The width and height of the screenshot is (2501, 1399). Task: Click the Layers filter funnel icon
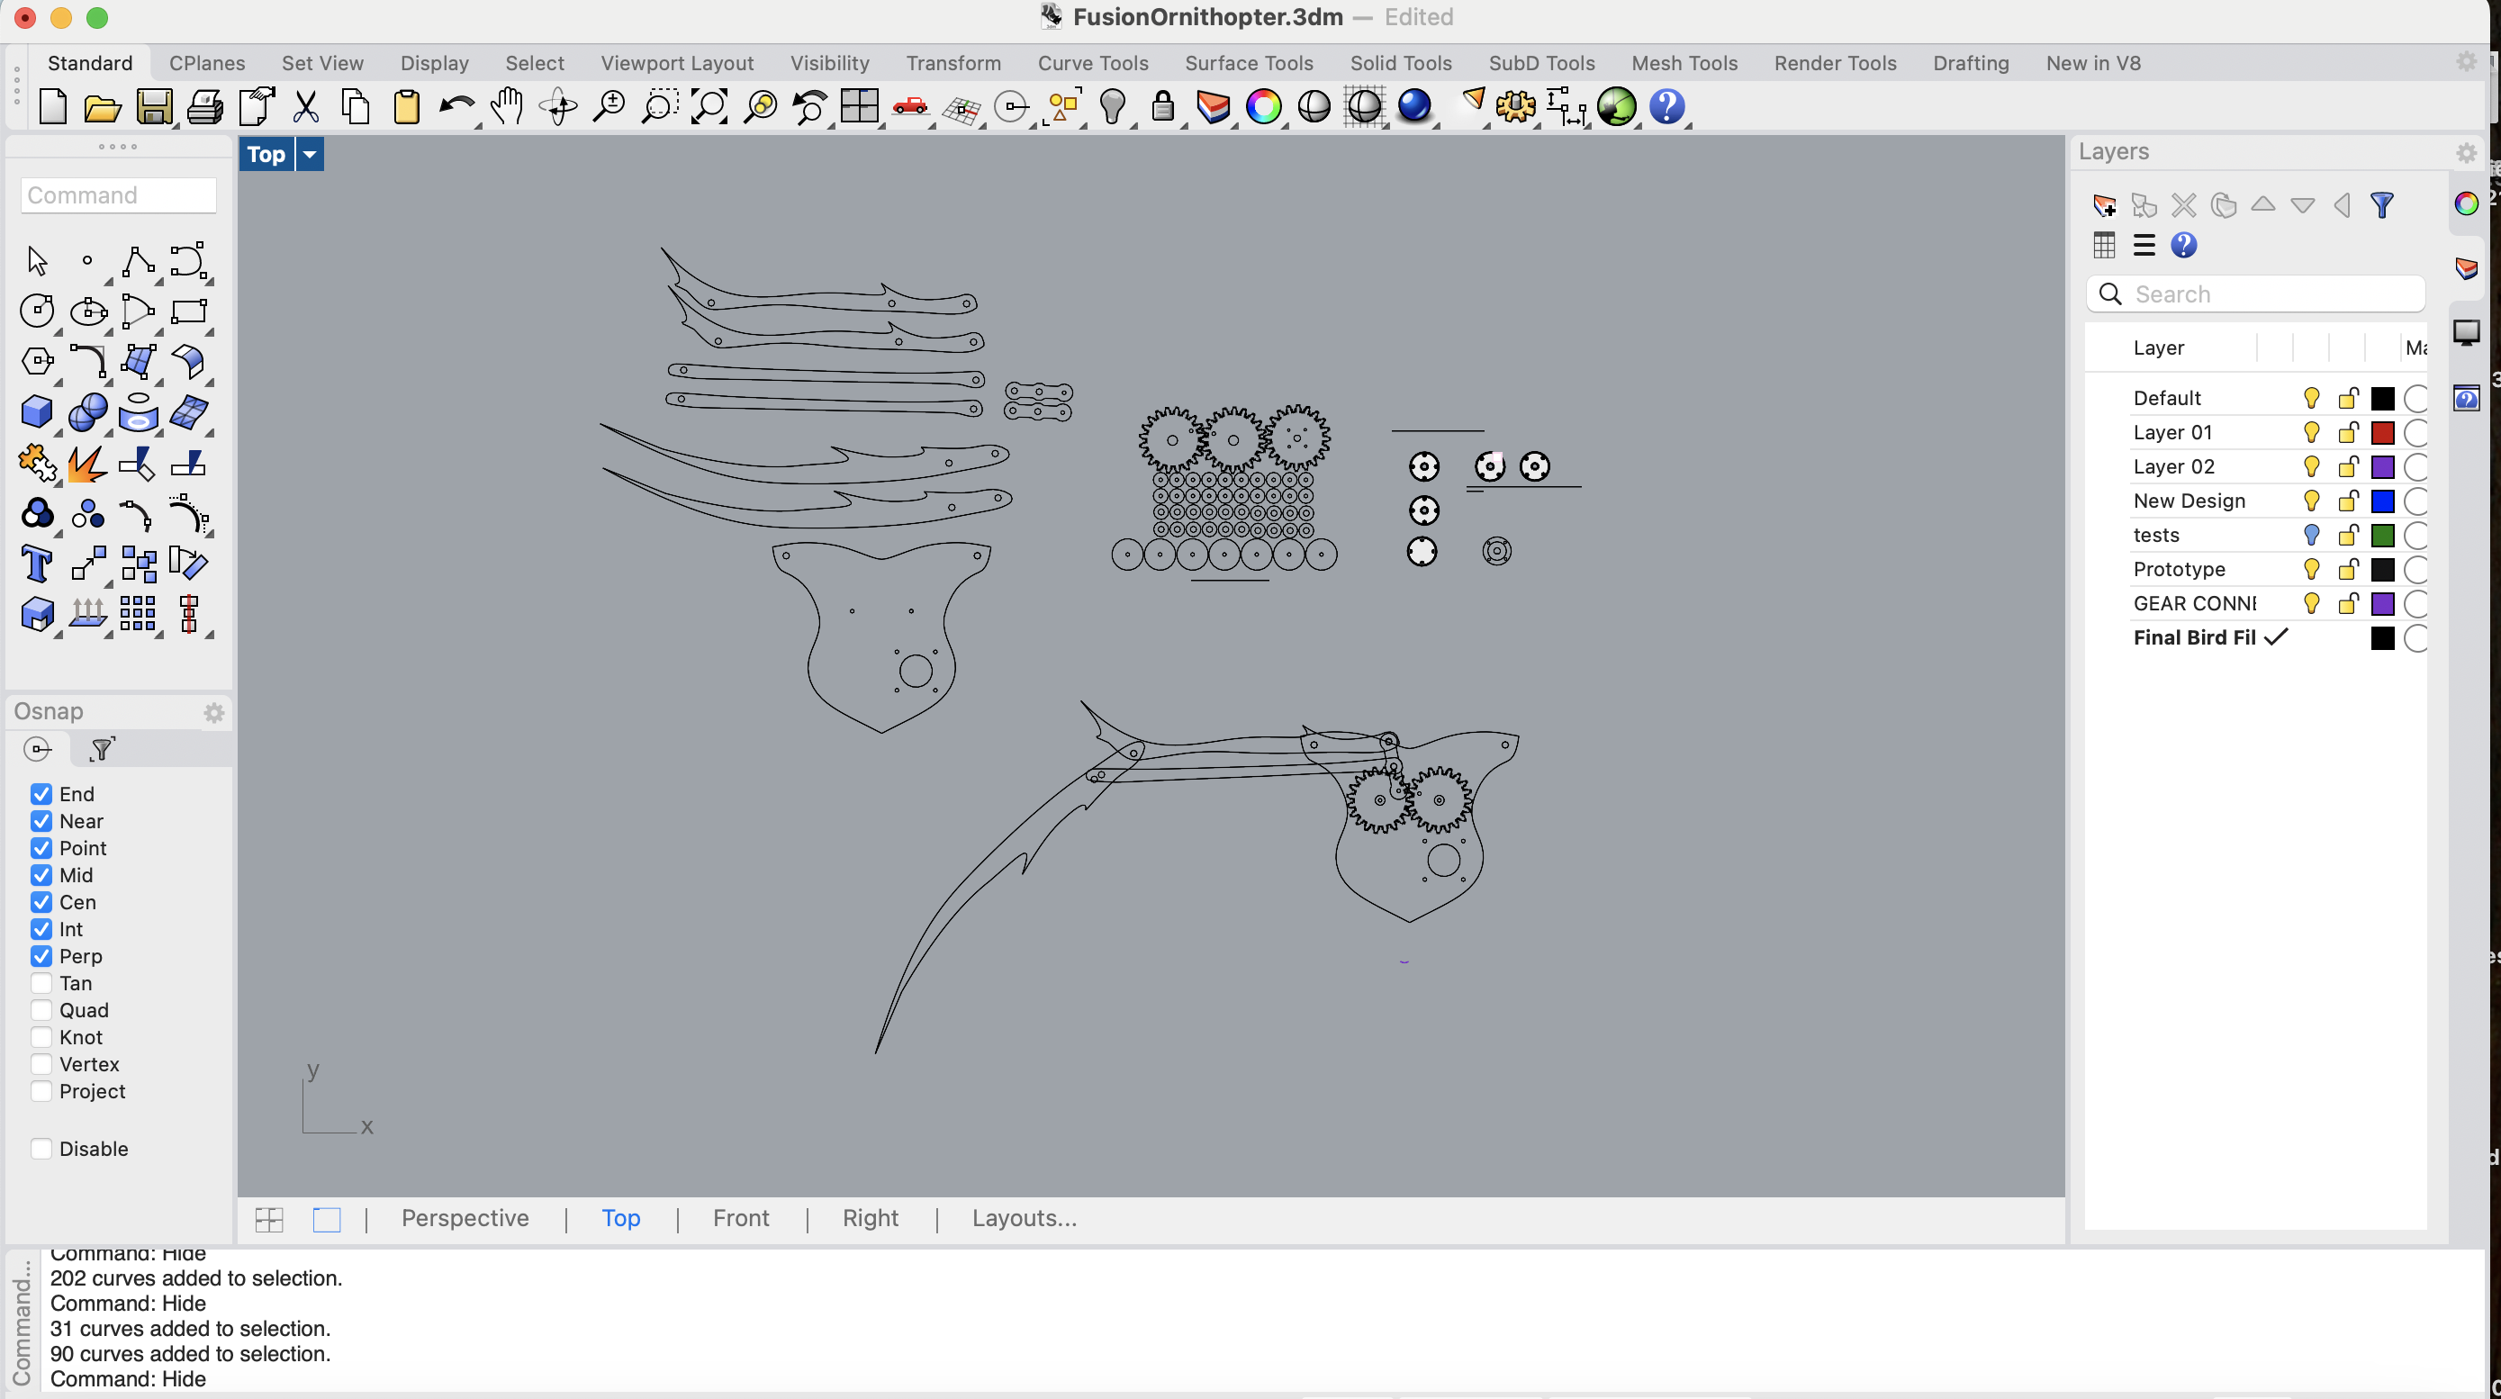(x=2381, y=205)
